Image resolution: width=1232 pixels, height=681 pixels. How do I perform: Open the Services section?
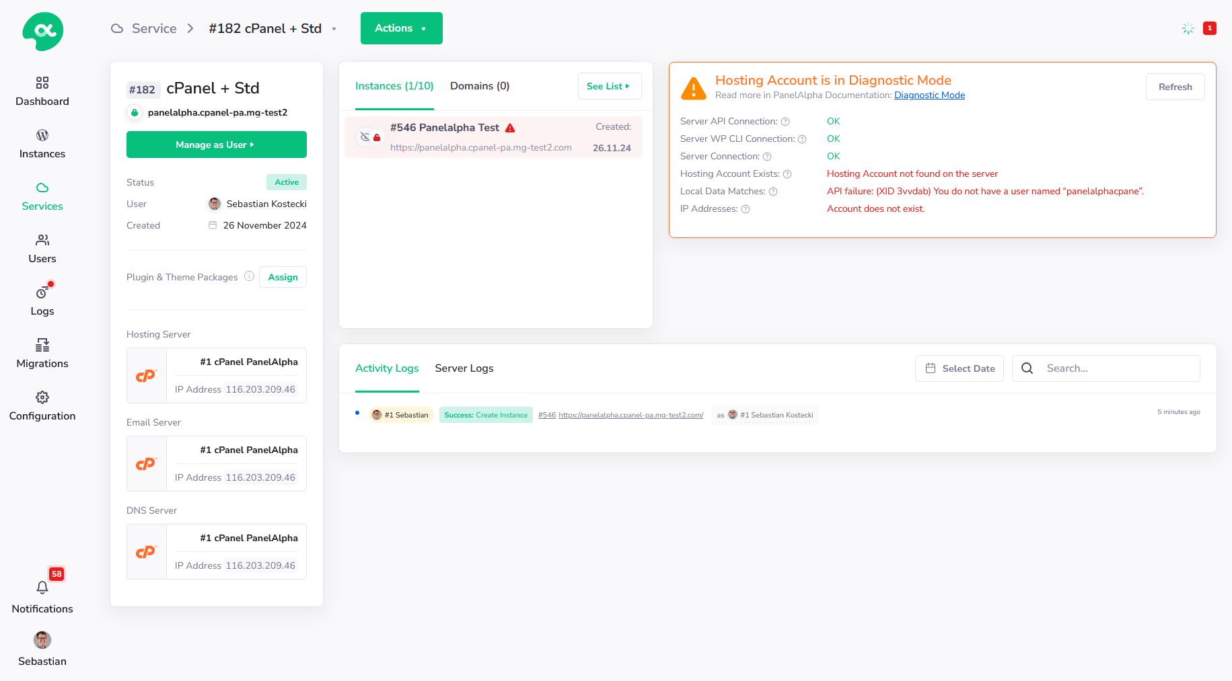point(42,197)
